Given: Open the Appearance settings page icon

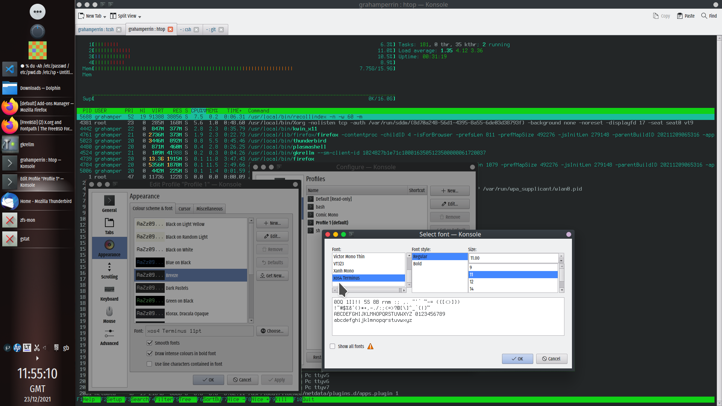Looking at the screenshot, I should pyautogui.click(x=109, y=245).
